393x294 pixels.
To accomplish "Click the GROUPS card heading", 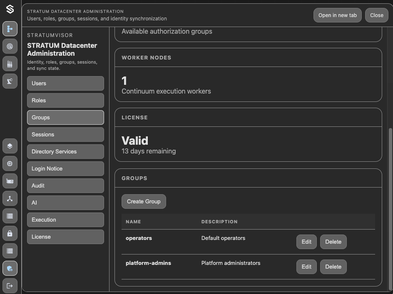I will [134, 178].
